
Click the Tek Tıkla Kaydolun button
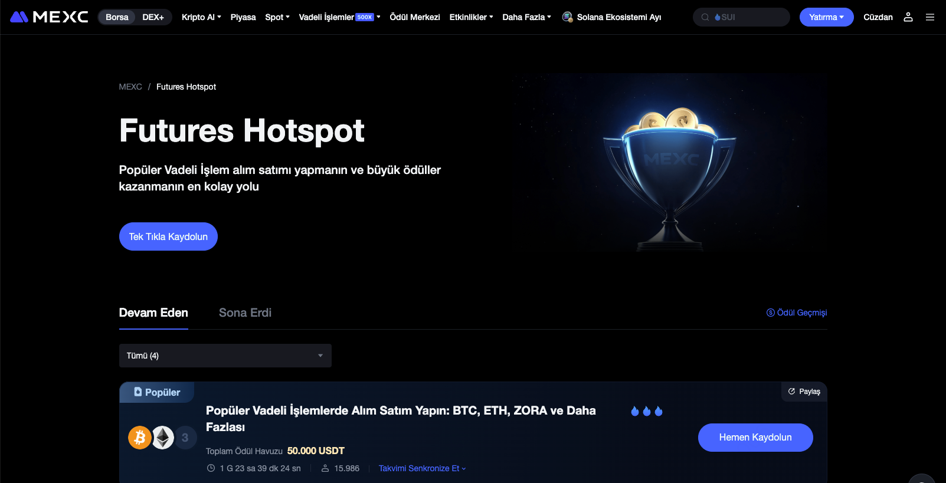click(168, 236)
